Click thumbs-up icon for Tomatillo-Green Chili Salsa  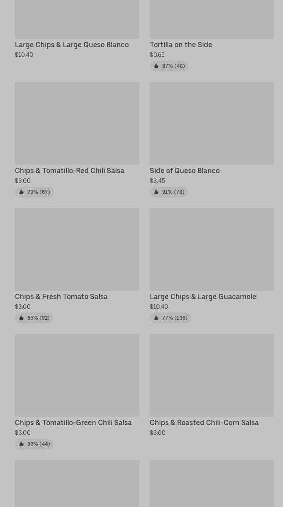tap(21, 444)
